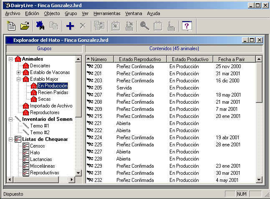This screenshot has height=199, width=270.
Task: Click the new file toolbar icon
Action: click(x=12, y=26)
